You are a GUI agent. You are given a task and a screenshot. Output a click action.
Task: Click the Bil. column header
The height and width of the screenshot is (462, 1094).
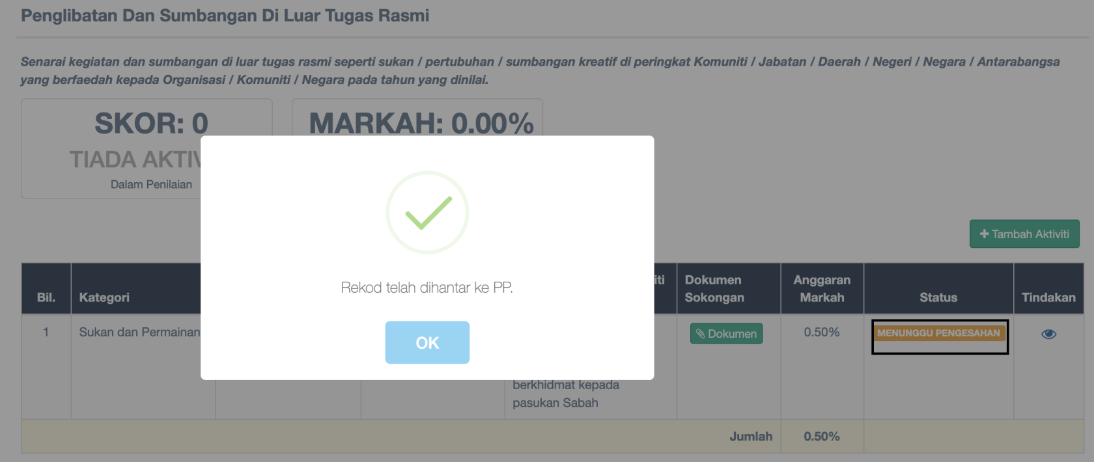[x=46, y=297]
